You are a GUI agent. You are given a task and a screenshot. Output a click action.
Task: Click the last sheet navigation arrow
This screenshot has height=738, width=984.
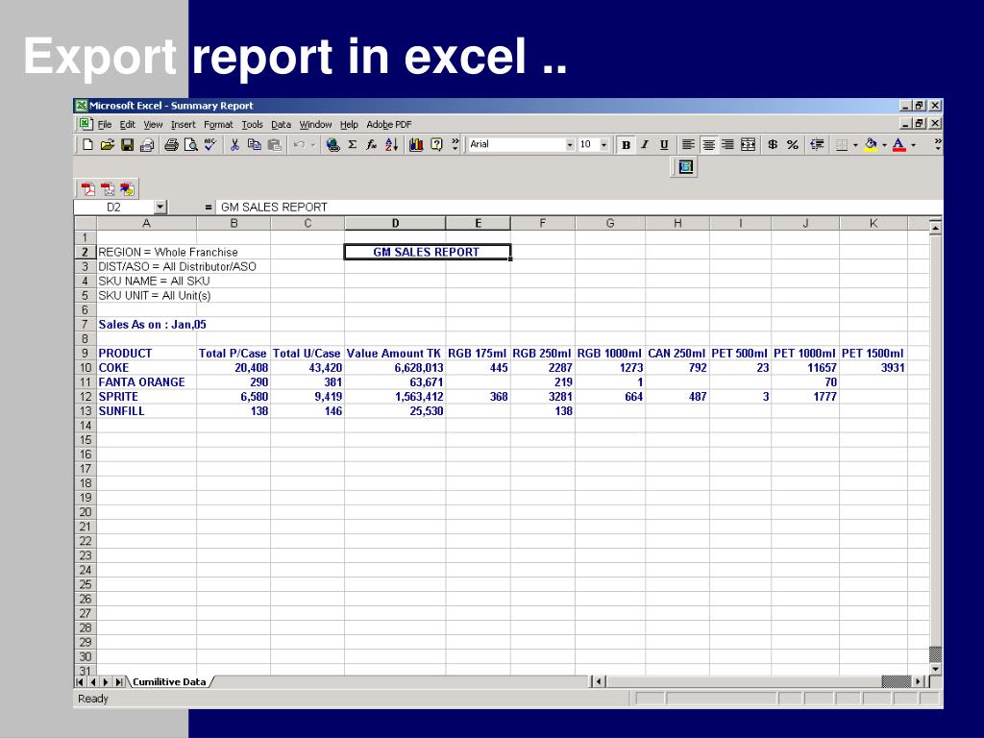click(118, 681)
